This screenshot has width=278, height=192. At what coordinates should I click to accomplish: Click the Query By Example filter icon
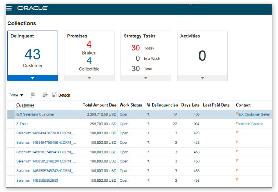click(x=45, y=95)
